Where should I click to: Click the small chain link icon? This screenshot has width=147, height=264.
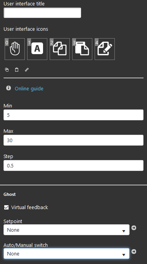(x=27, y=70)
